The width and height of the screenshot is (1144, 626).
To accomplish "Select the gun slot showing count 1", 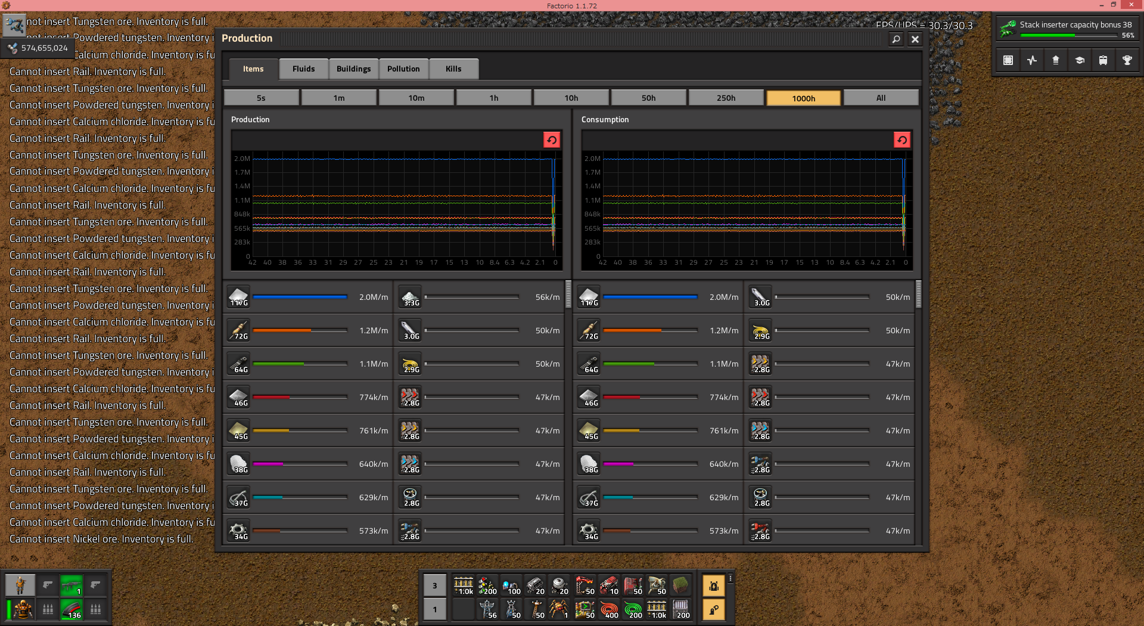I will (71, 585).
